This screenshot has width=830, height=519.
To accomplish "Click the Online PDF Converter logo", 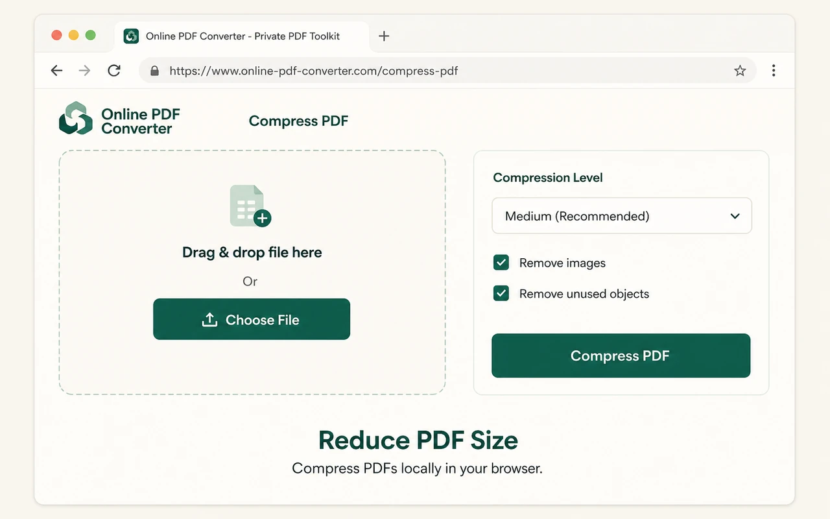I will click(x=76, y=118).
